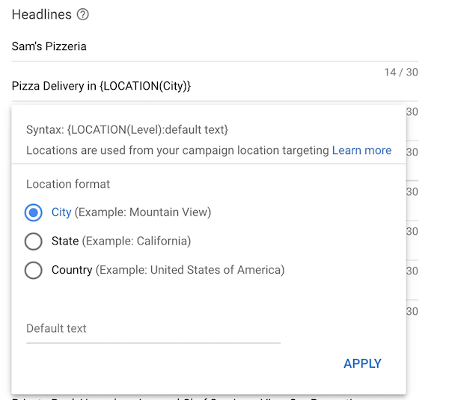Image resolution: width=449 pixels, height=400 pixels.
Task: Follow the Learn more link
Action: [361, 150]
